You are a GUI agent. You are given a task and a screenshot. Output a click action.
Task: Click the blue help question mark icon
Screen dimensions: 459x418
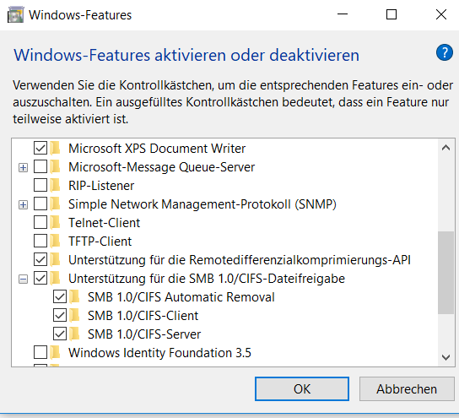(445, 52)
